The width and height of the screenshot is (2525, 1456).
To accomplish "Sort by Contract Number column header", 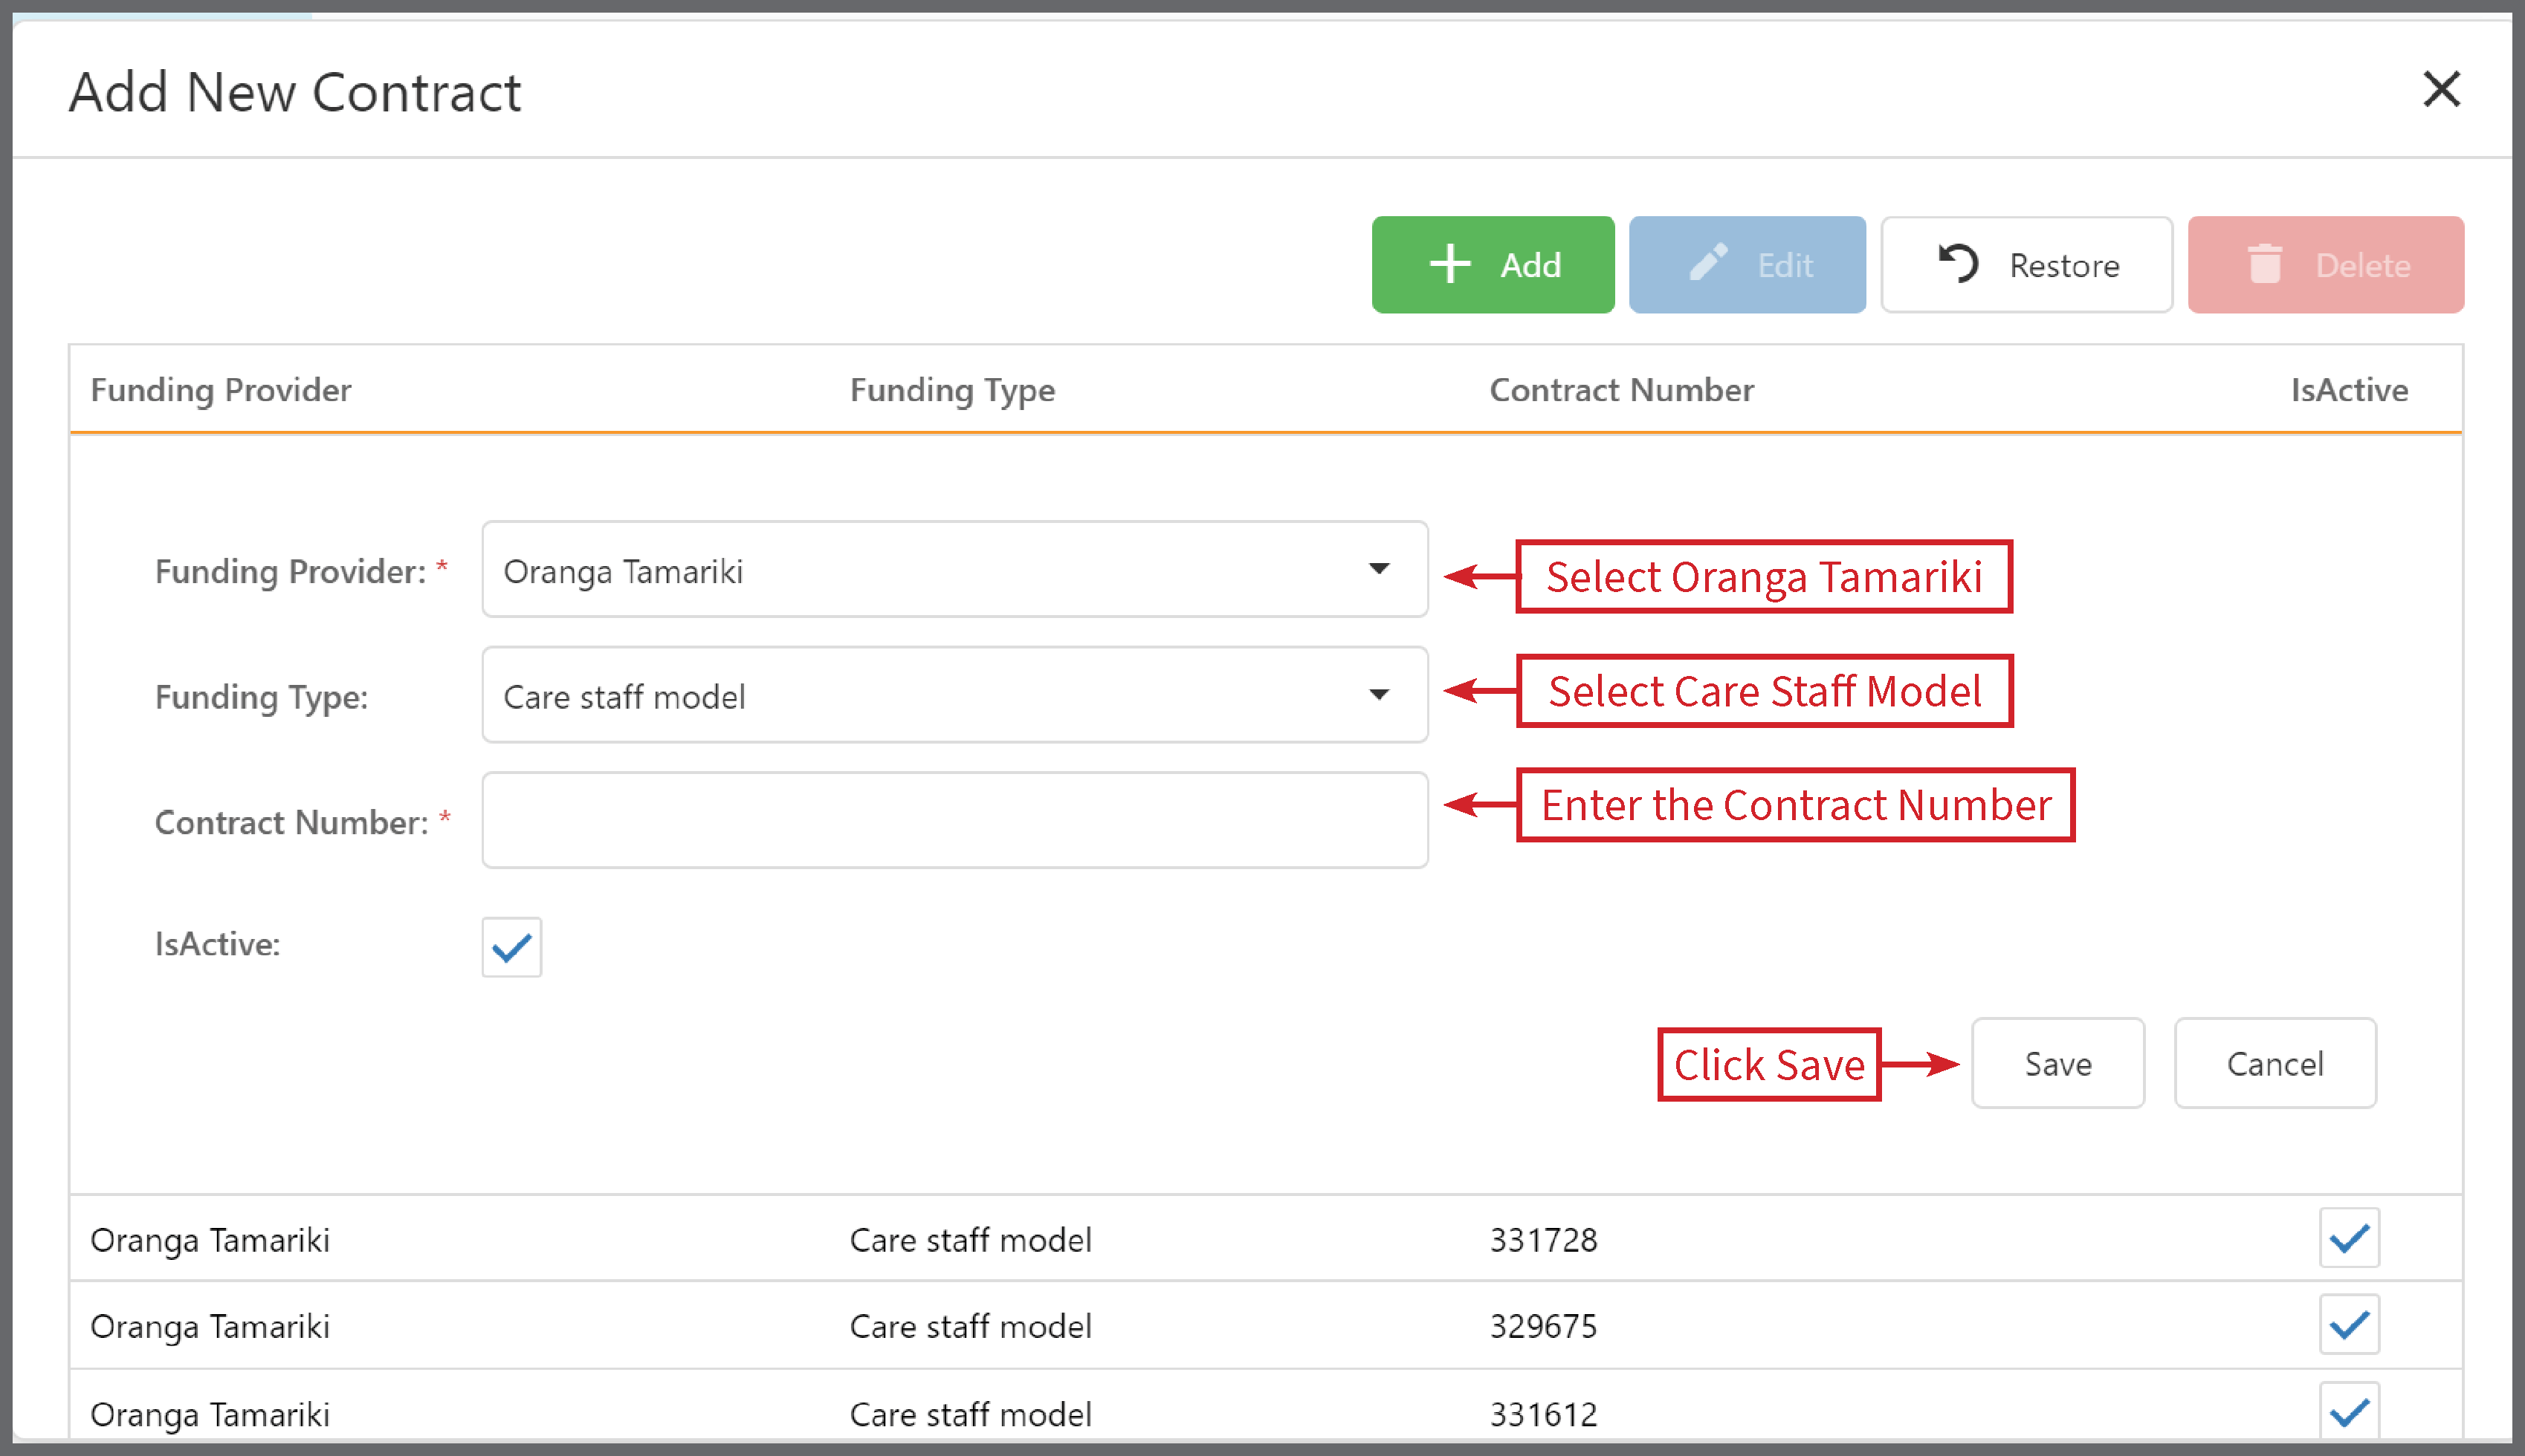I will [x=1622, y=390].
